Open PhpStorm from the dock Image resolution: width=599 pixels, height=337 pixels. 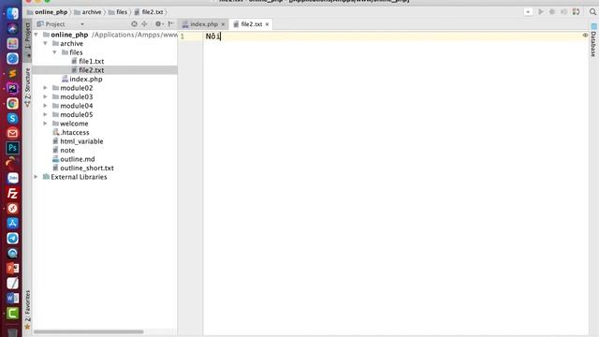[12, 88]
